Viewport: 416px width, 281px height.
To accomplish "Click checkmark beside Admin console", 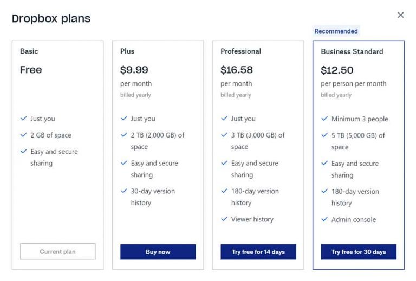I will pyautogui.click(x=324, y=219).
